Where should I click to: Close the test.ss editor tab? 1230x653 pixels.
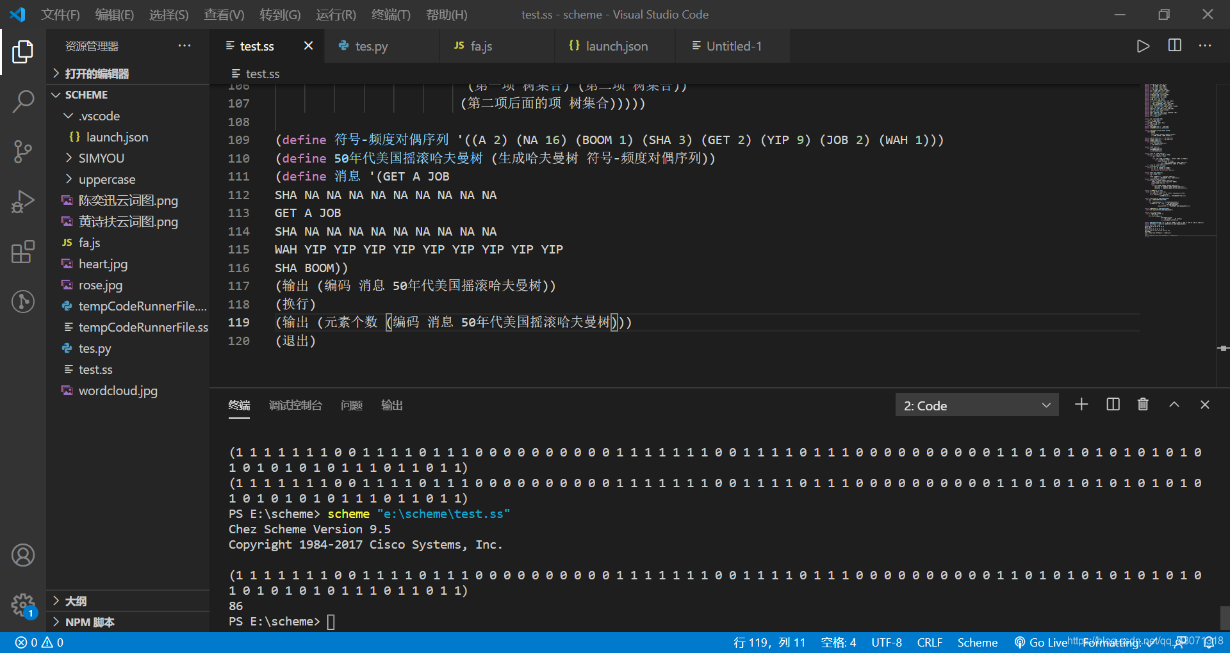[308, 45]
